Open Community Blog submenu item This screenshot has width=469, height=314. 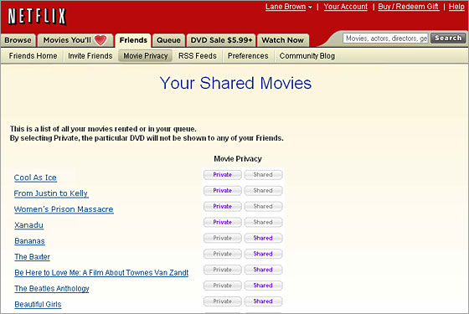(307, 56)
